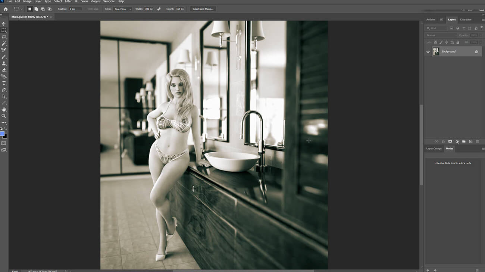Toggle Quick Mask mode
Screen dimensions: 485x272
(4, 143)
